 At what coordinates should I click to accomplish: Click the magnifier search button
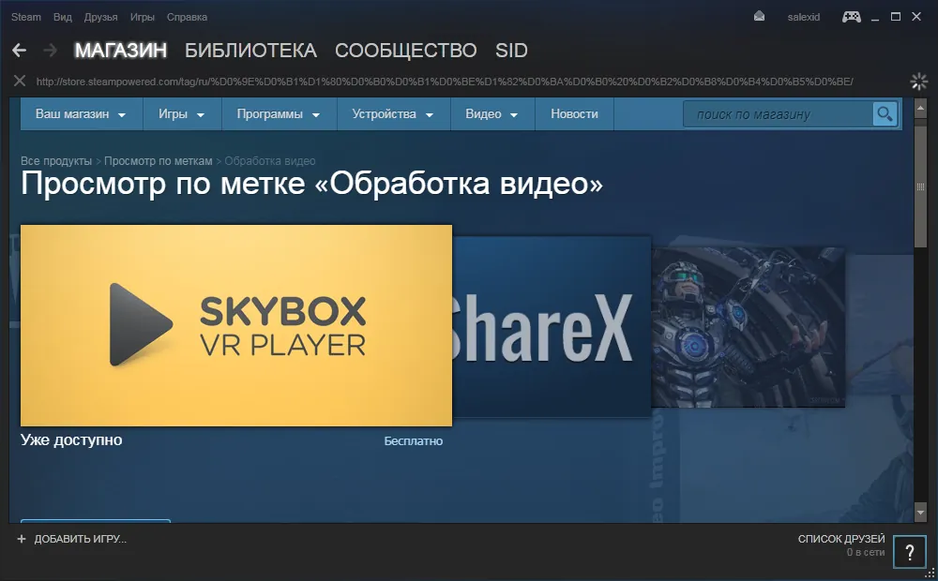(x=885, y=114)
